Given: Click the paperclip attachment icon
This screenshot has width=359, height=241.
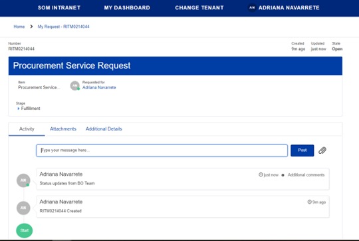Looking at the screenshot, I should coord(322,150).
